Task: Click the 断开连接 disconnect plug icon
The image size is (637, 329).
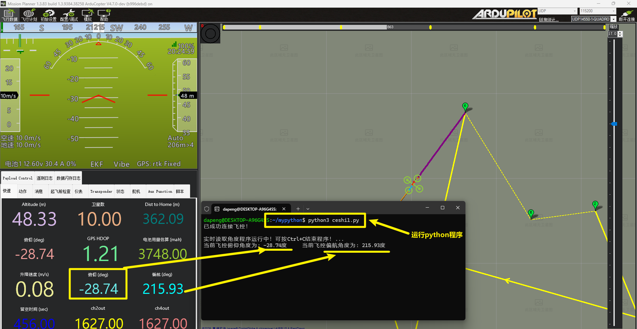Action: (x=626, y=15)
